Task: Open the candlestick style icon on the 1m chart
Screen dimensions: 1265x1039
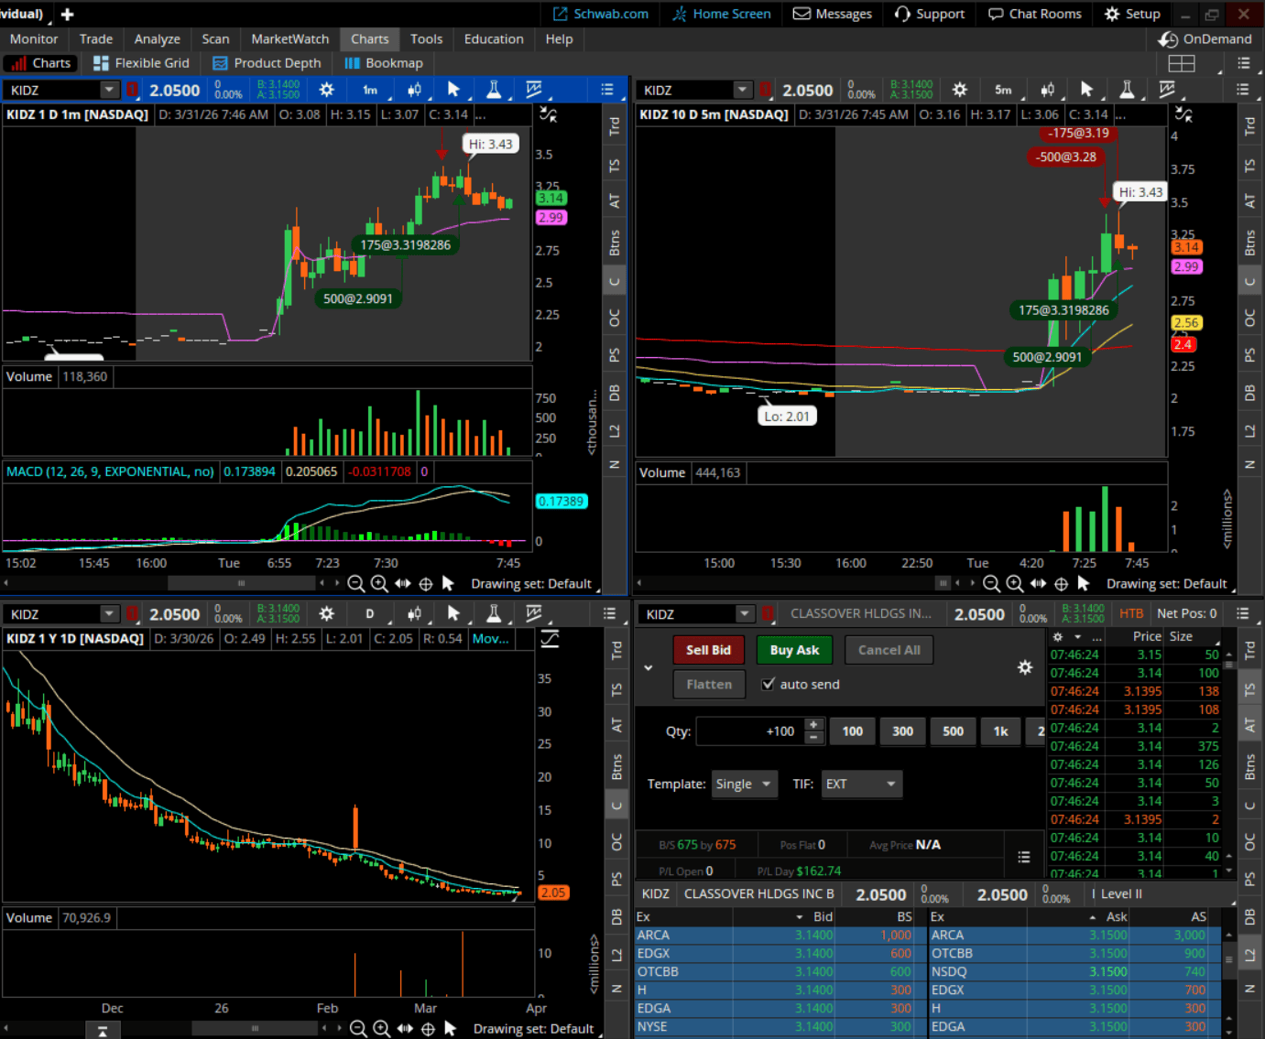Action: click(414, 90)
